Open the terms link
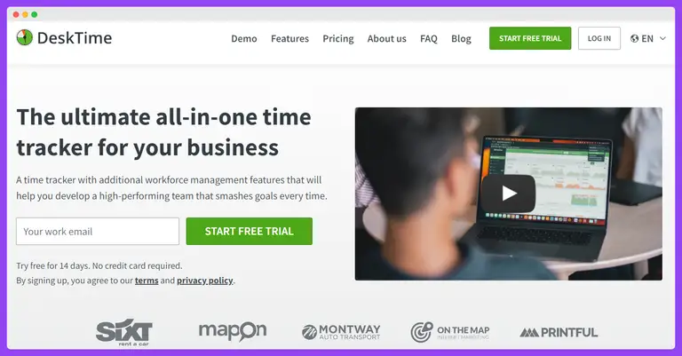This screenshot has width=682, height=356. [x=147, y=281]
